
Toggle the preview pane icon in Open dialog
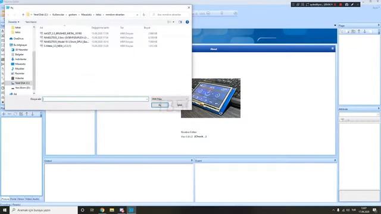coord(180,22)
